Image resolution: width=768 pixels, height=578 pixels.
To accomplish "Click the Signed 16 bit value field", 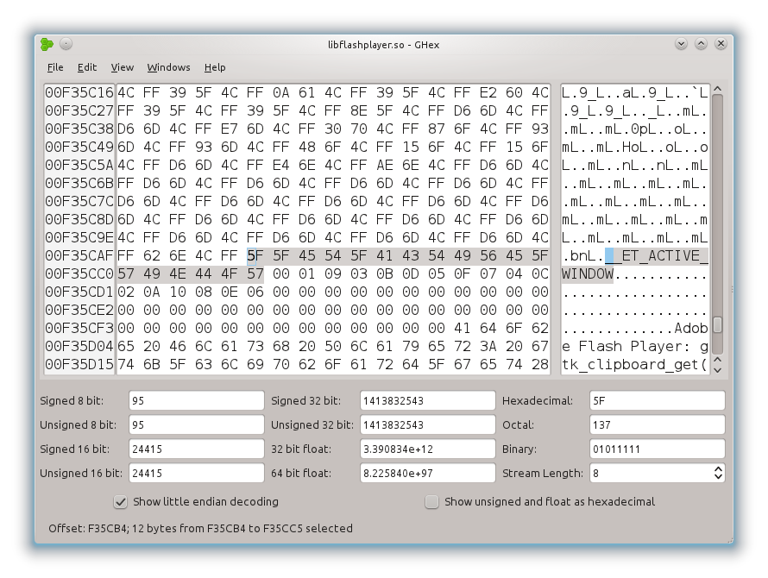I will click(x=197, y=449).
